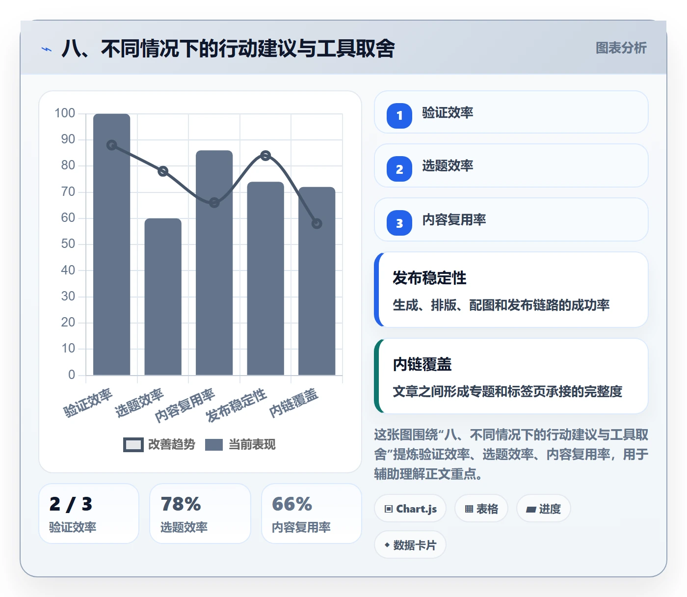Click the 内容复用率 list item text
Screen dimensions: 687x597
(454, 220)
